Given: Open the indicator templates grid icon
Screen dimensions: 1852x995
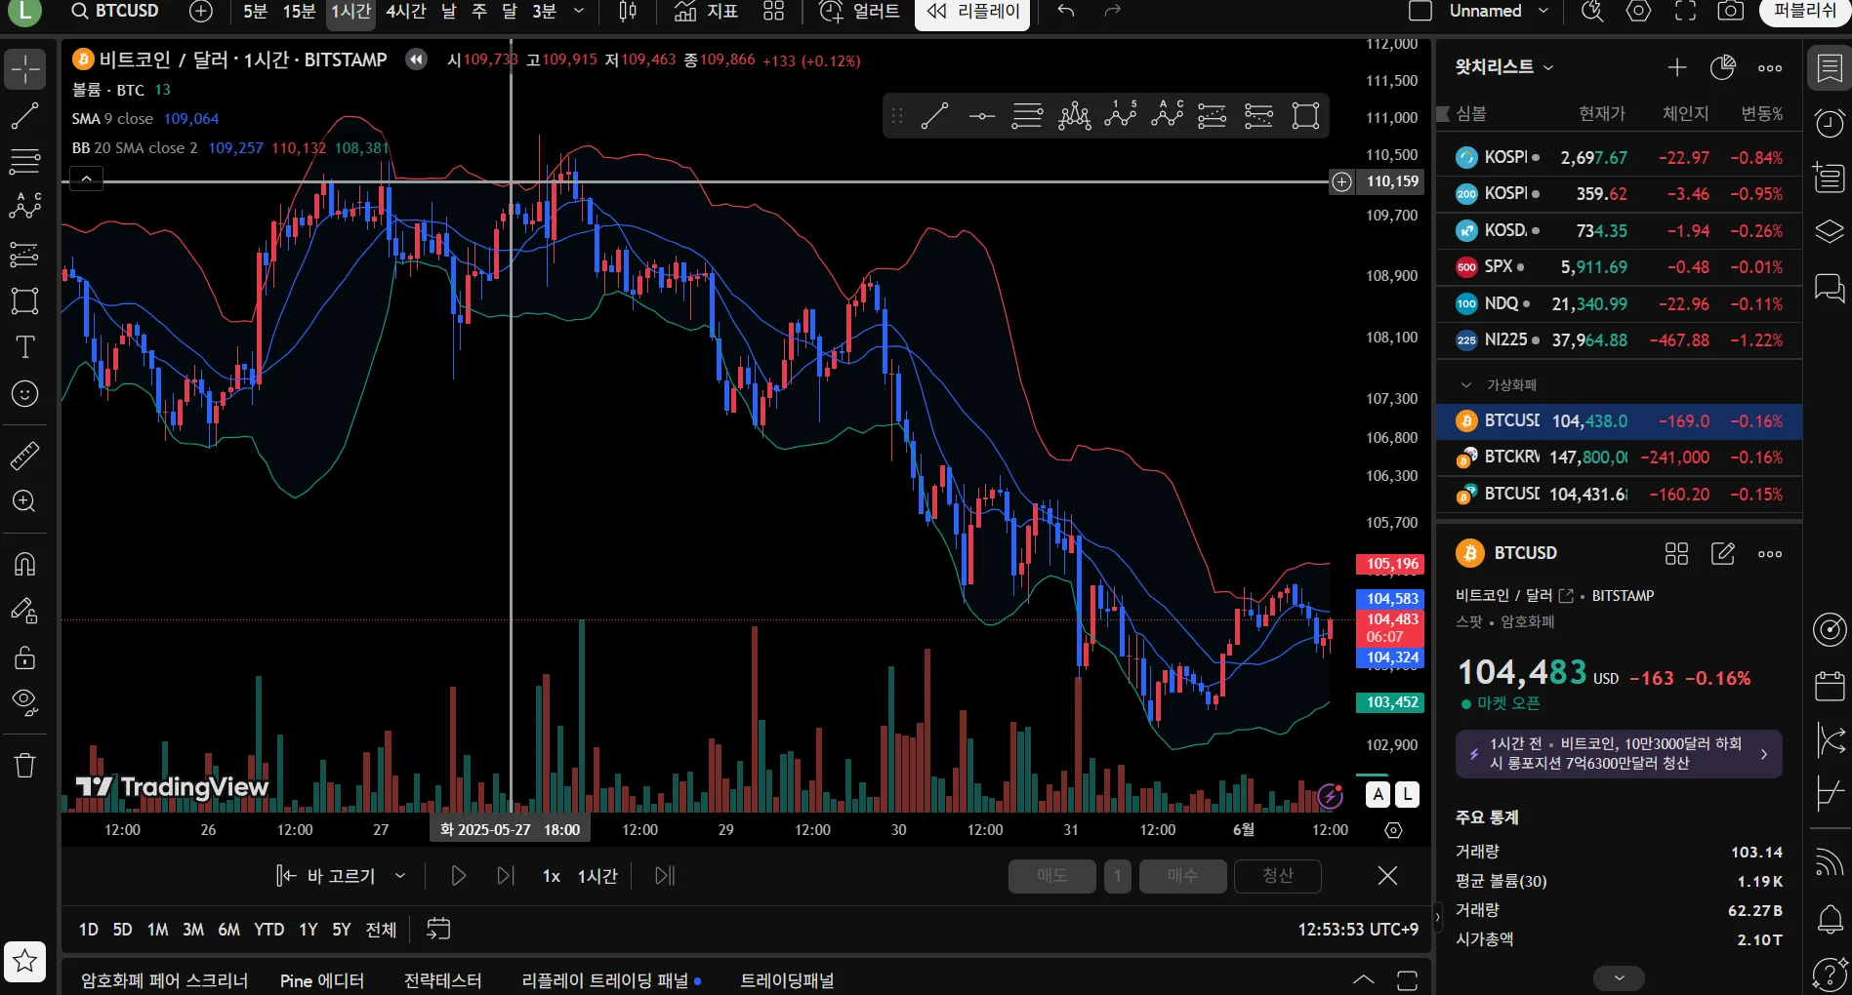Looking at the screenshot, I should coord(773,12).
